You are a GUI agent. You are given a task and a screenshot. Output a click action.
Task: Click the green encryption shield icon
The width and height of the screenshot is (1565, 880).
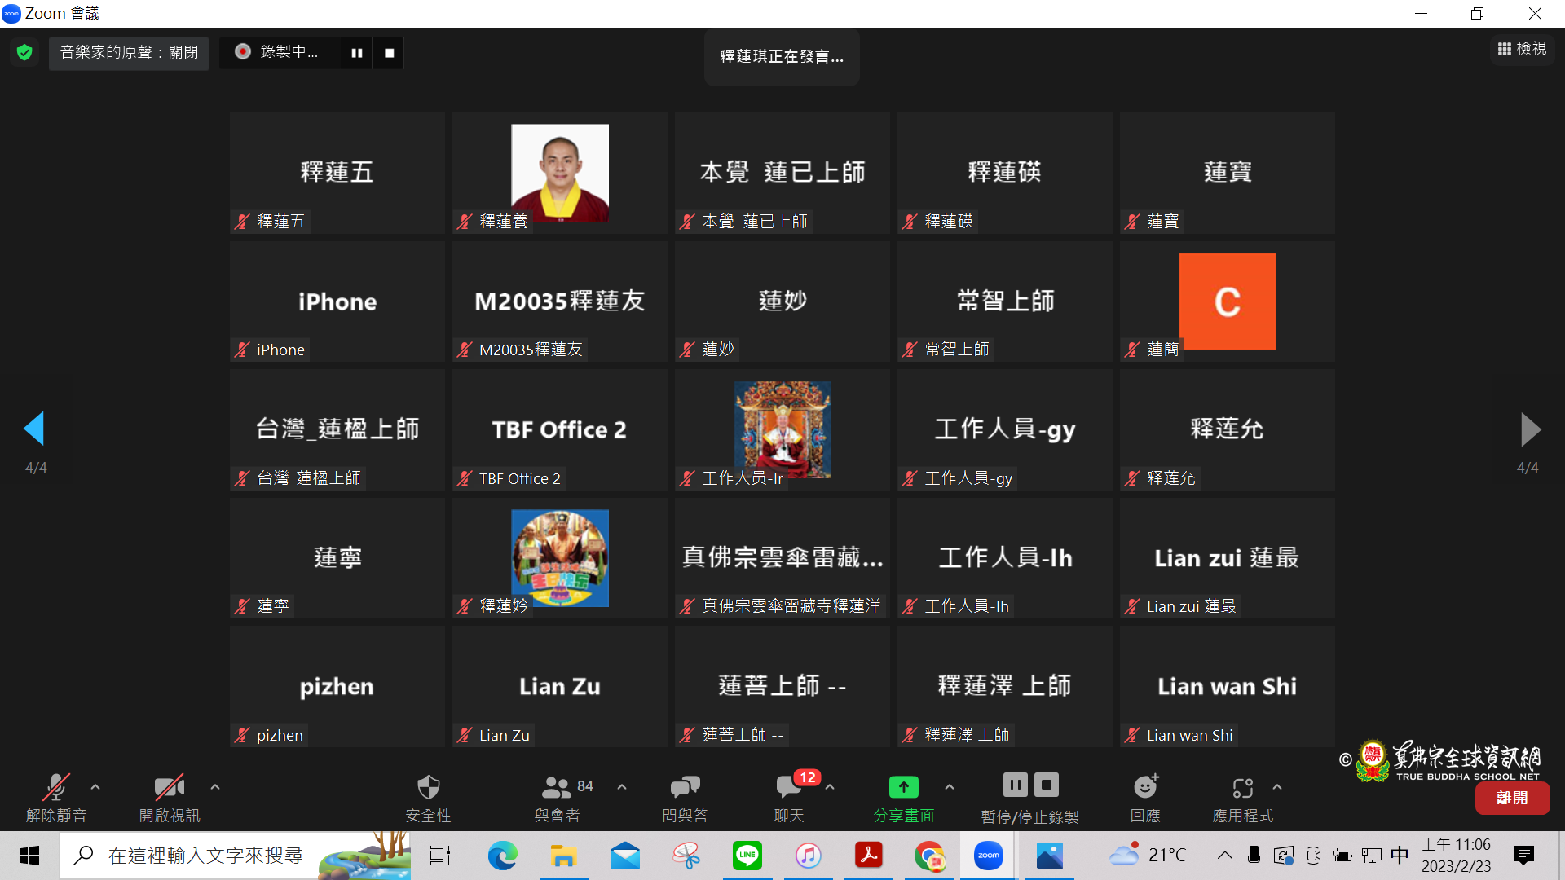24,53
